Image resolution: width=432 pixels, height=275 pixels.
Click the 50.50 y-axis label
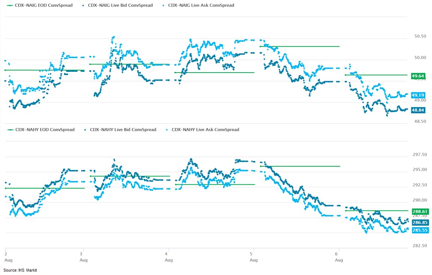pyautogui.click(x=419, y=36)
